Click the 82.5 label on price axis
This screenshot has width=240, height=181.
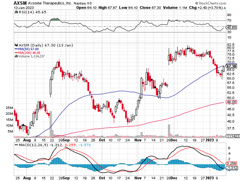pos(231,44)
